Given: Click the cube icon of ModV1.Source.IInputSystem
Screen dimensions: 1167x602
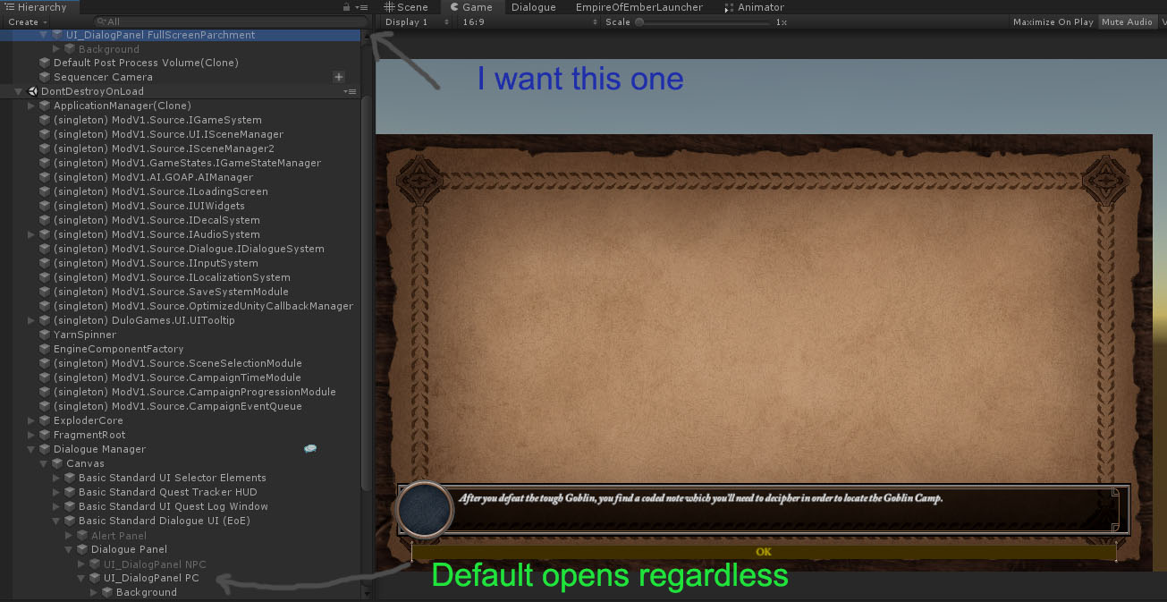Looking at the screenshot, I should click(45, 263).
